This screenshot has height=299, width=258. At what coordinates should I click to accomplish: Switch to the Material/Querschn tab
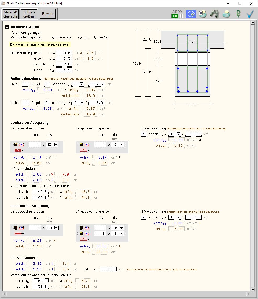tap(11, 14)
